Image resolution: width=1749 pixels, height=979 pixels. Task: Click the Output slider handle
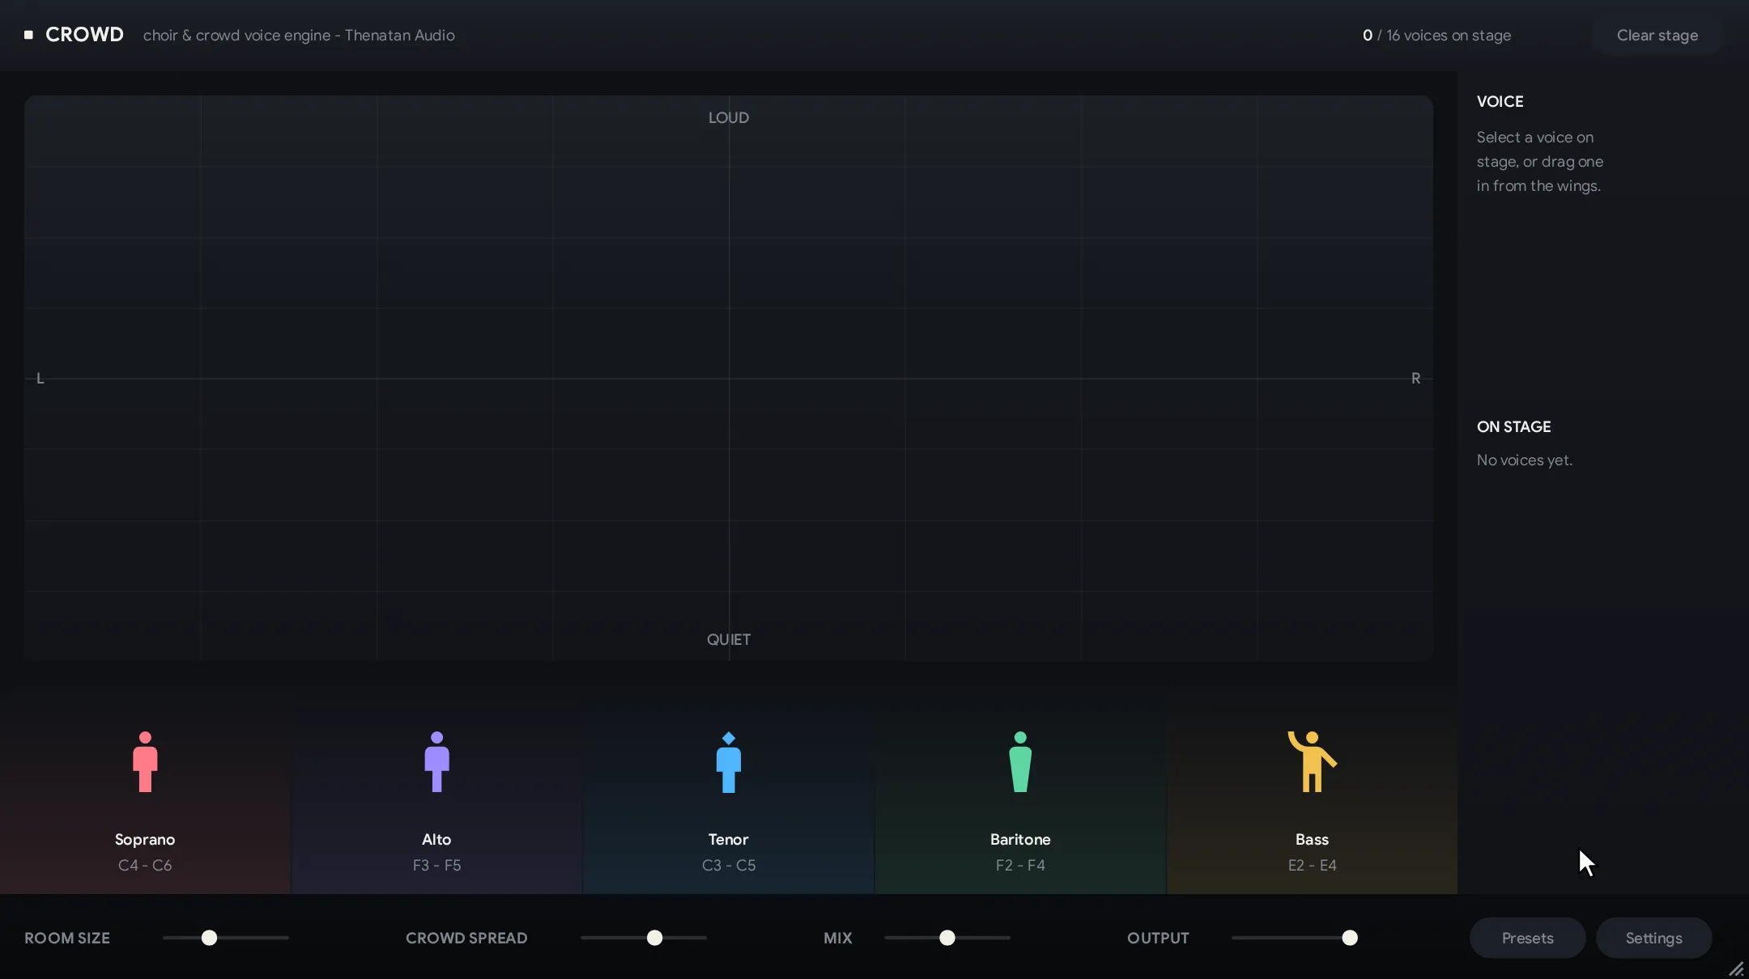(1349, 938)
